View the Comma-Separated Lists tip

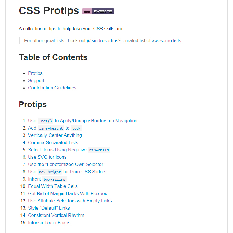53,142
